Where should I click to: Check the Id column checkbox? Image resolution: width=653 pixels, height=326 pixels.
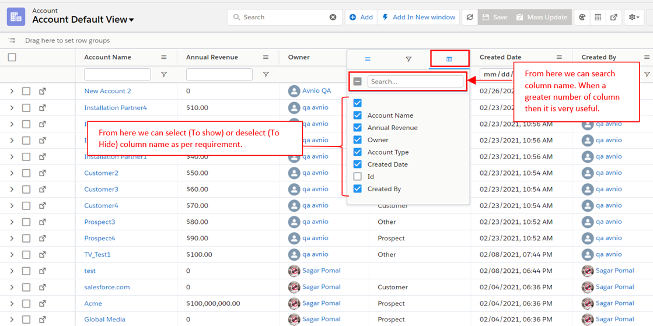point(358,177)
